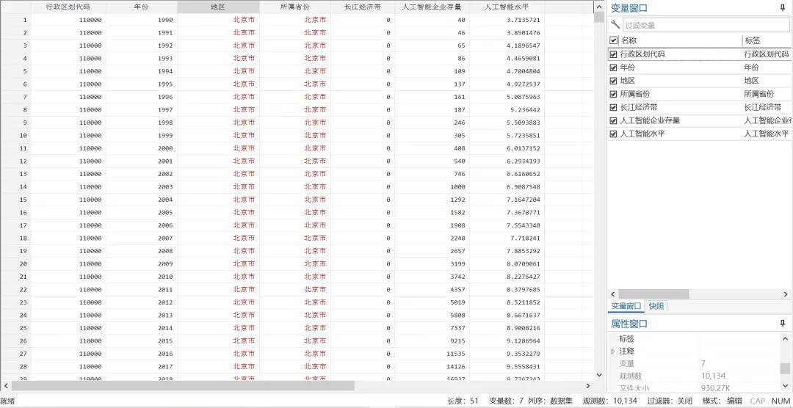
Task: Uncheck the 人工智能水平 variable checkbox
Action: click(613, 134)
